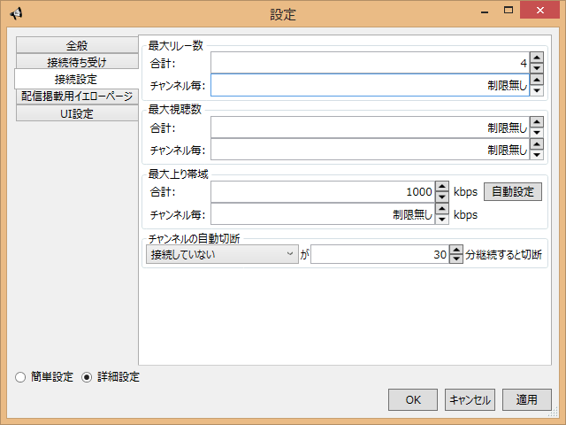Increase auto-disconnect minutes with up arrow

456,250
